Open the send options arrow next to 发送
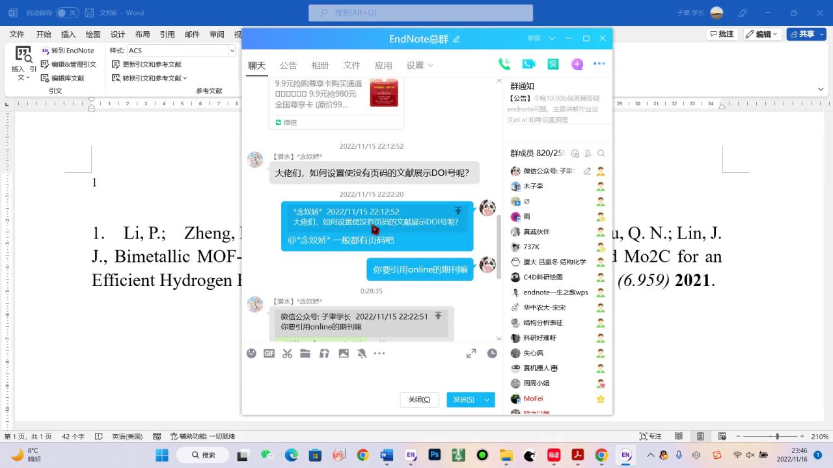Screen dimensions: 833x468 point(487,400)
